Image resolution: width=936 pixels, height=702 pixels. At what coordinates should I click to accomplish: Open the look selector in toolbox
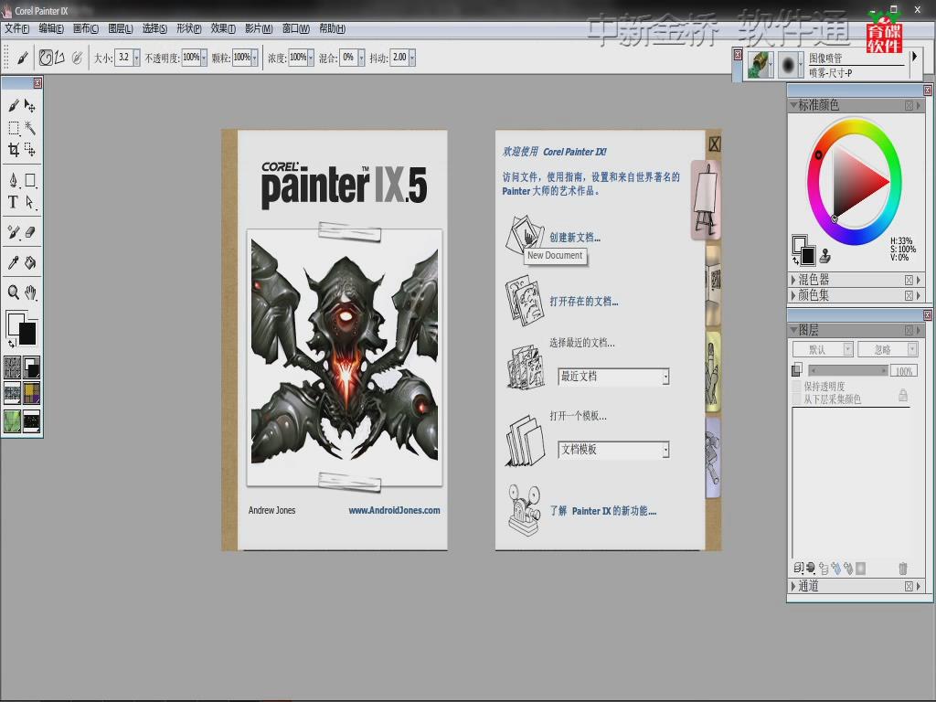point(13,420)
